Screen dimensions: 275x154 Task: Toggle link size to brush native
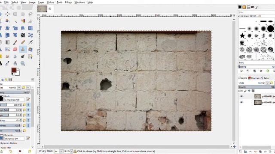28,105
